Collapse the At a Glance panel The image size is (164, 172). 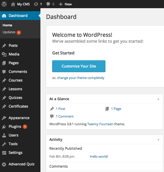tap(158, 99)
